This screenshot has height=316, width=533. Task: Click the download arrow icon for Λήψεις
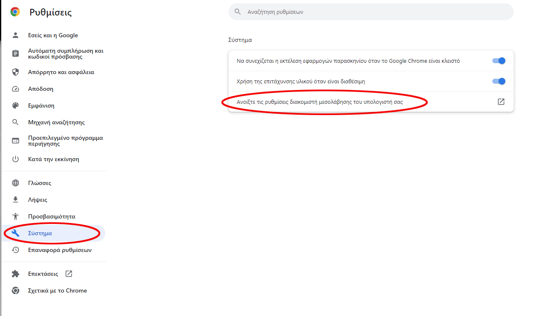[16, 200]
